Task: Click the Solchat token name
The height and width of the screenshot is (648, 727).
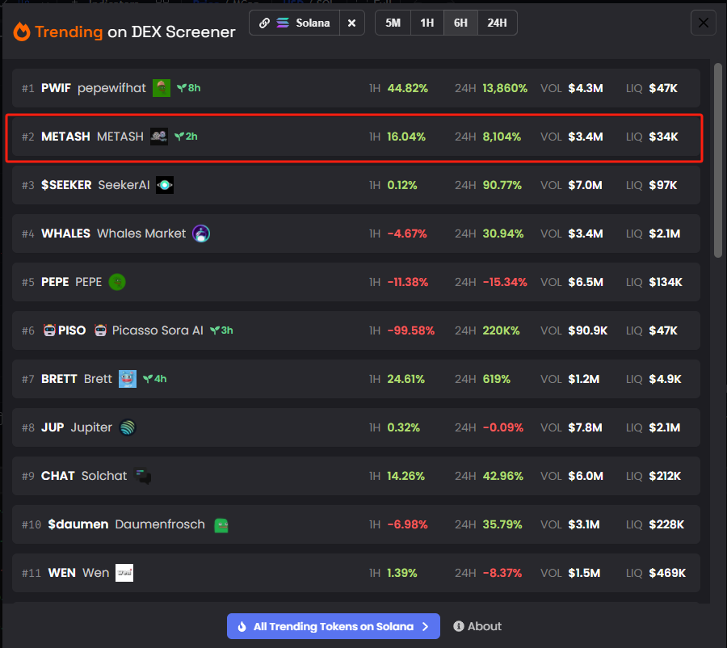Action: pyautogui.click(x=104, y=476)
